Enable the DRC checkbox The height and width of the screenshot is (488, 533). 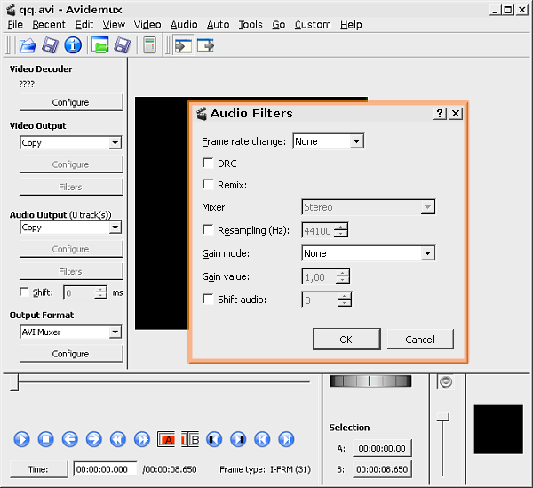pyautogui.click(x=209, y=164)
